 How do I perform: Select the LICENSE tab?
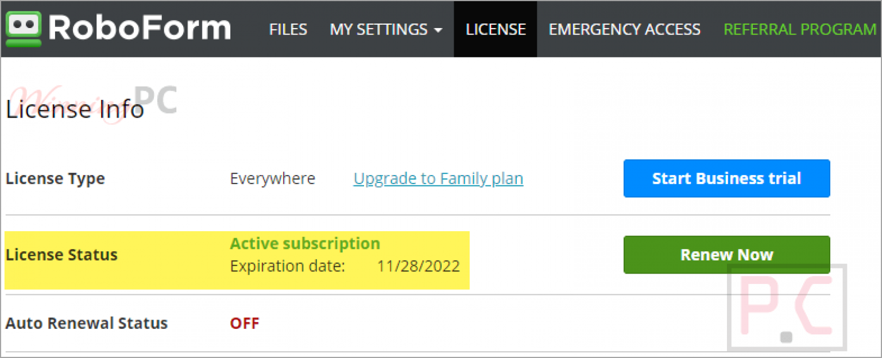495,29
